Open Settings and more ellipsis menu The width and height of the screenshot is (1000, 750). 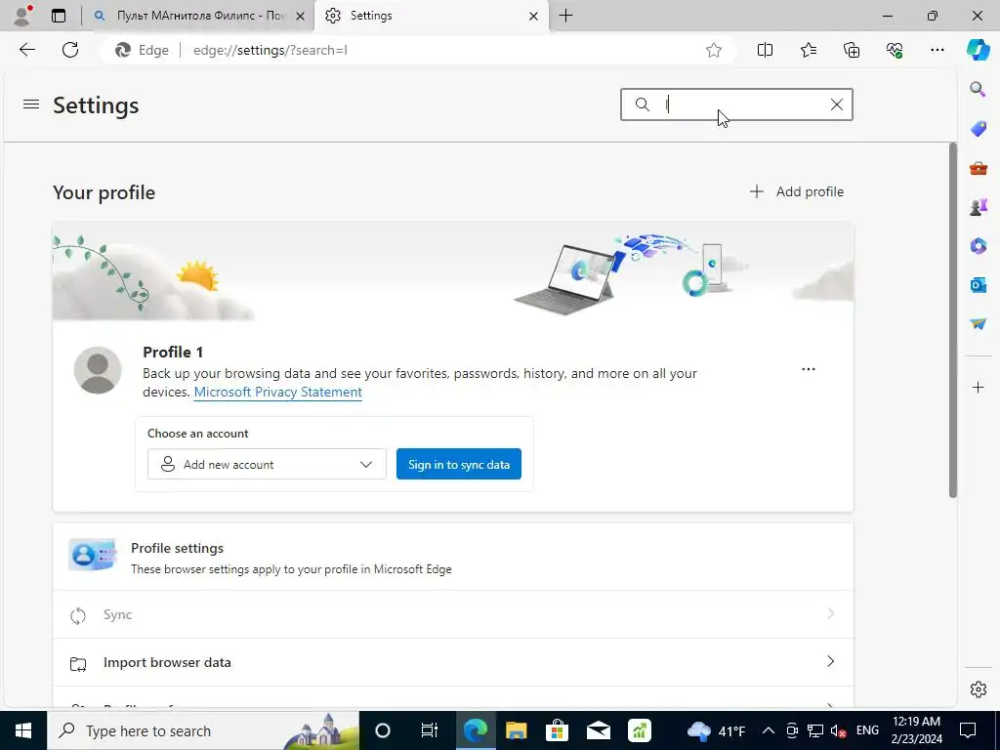click(937, 50)
